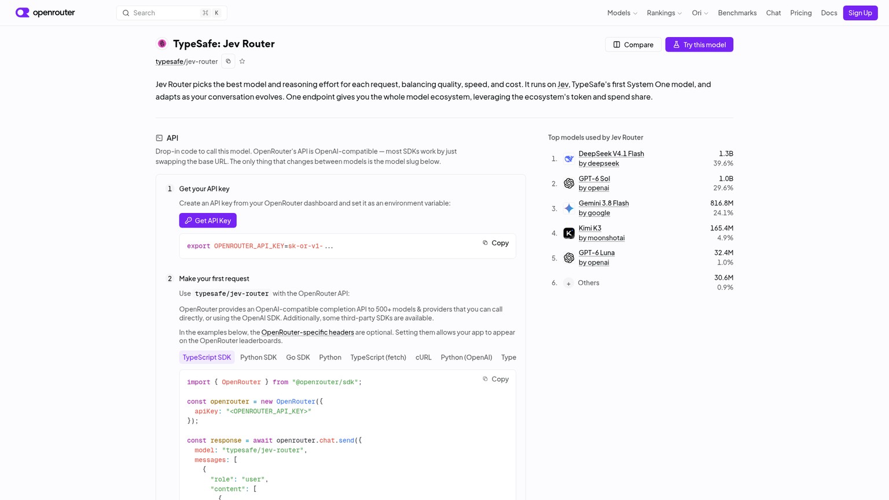
Task: Copy the export API key snippet
Action: tap(495, 243)
